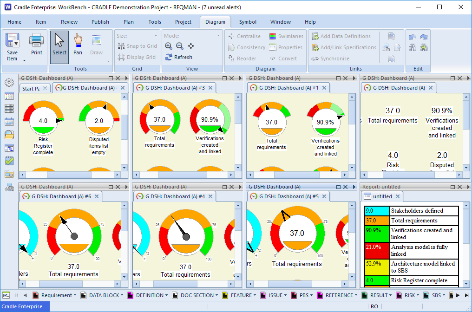Click Add Data Definitions
The height and width of the screenshot is (312, 472).
pyautogui.click(x=341, y=36)
